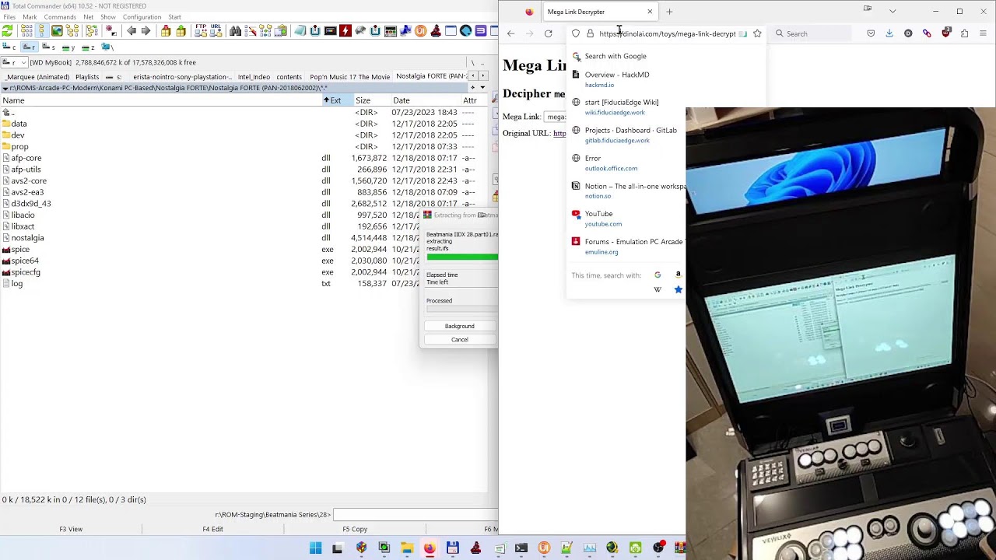The width and height of the screenshot is (996, 560).
Task: Open directory history dropdown arrow beside path
Action: (x=482, y=88)
